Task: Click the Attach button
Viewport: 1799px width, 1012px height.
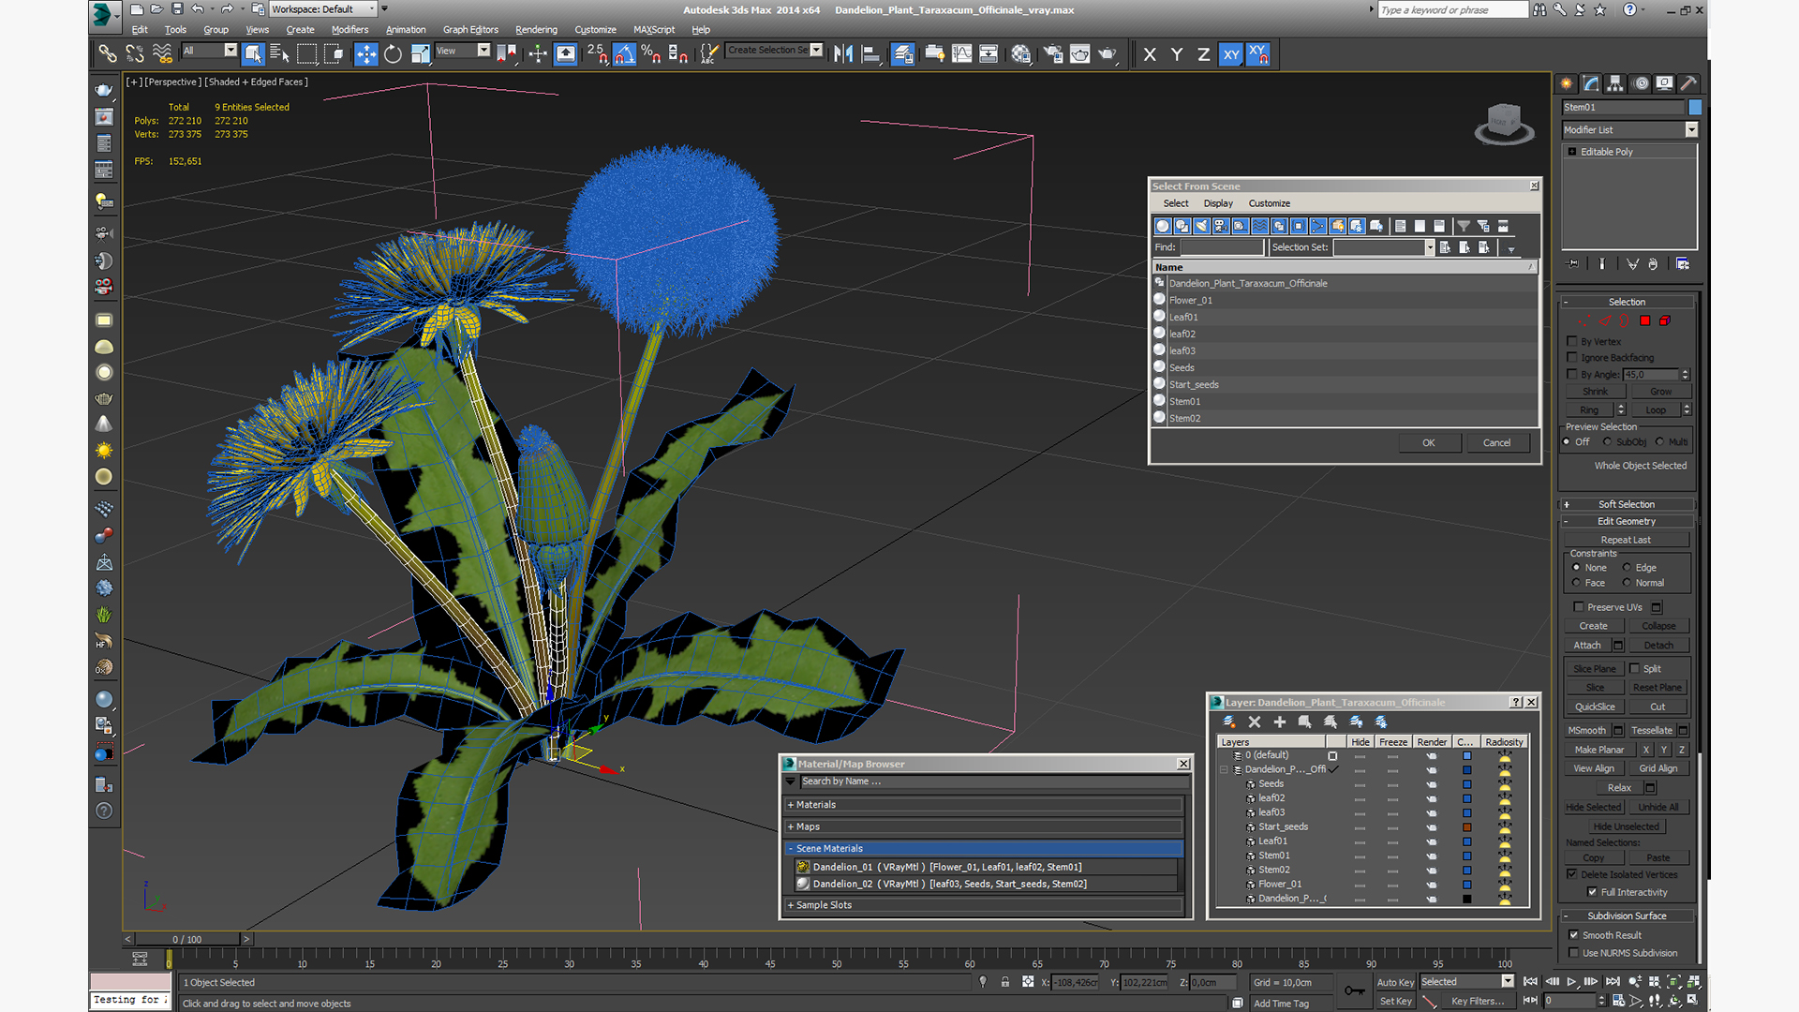Action: tap(1587, 646)
